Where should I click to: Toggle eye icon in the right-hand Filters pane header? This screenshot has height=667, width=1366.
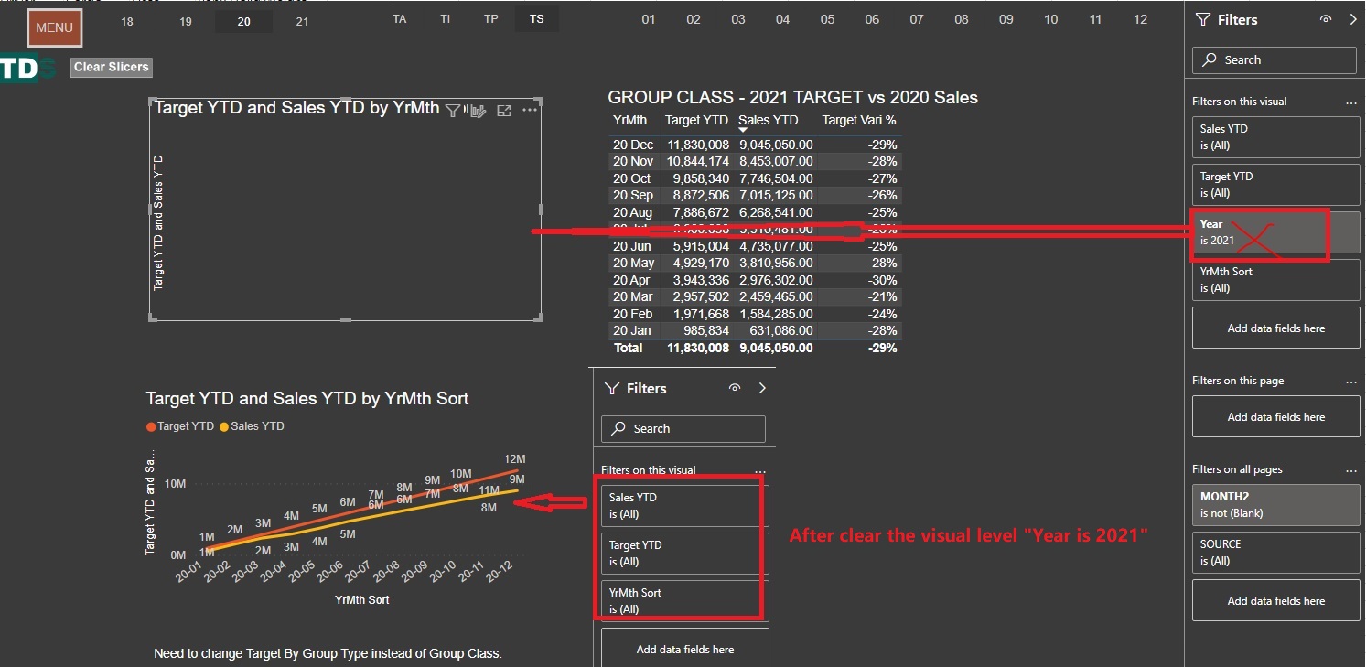click(x=1326, y=19)
